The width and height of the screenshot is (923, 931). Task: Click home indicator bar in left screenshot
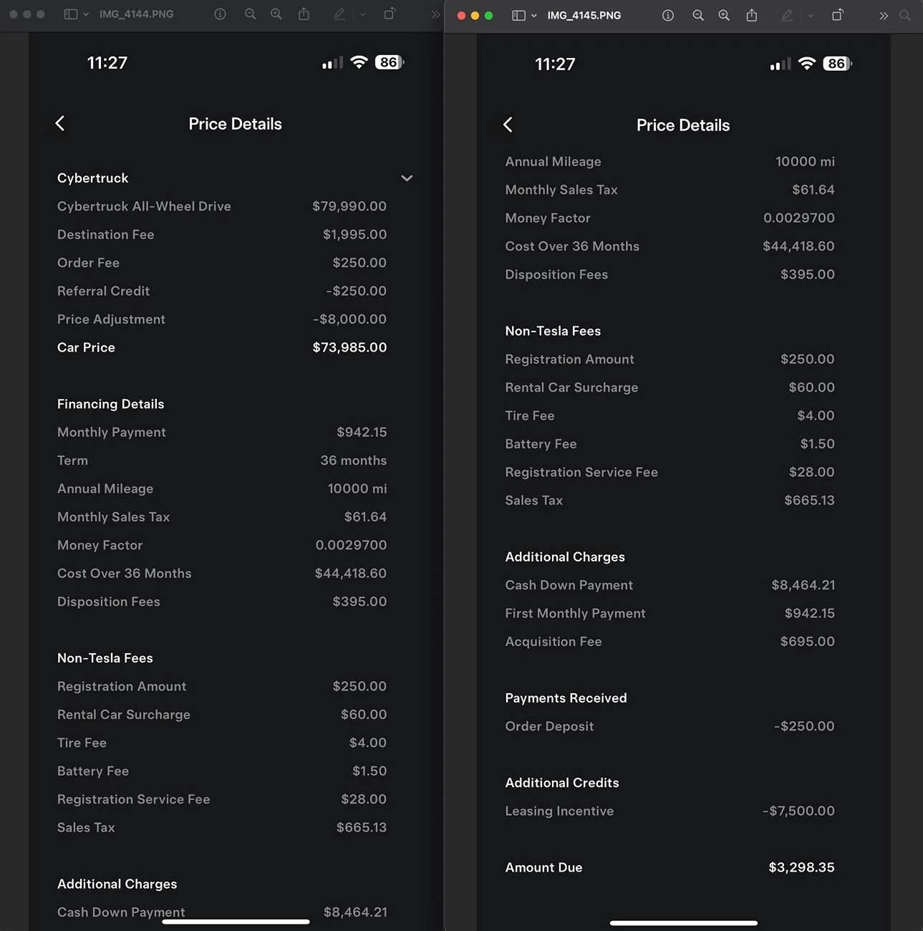tap(236, 922)
